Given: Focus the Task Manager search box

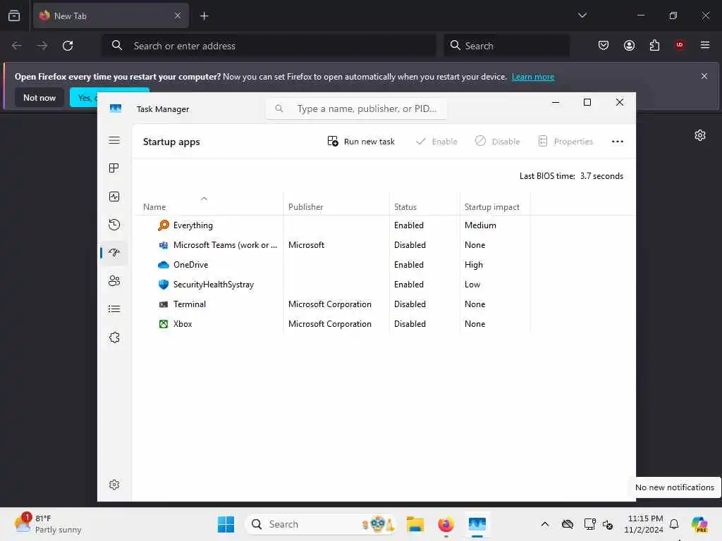Looking at the screenshot, I should pos(355,109).
